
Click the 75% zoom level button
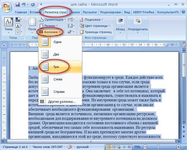pos(137,147)
